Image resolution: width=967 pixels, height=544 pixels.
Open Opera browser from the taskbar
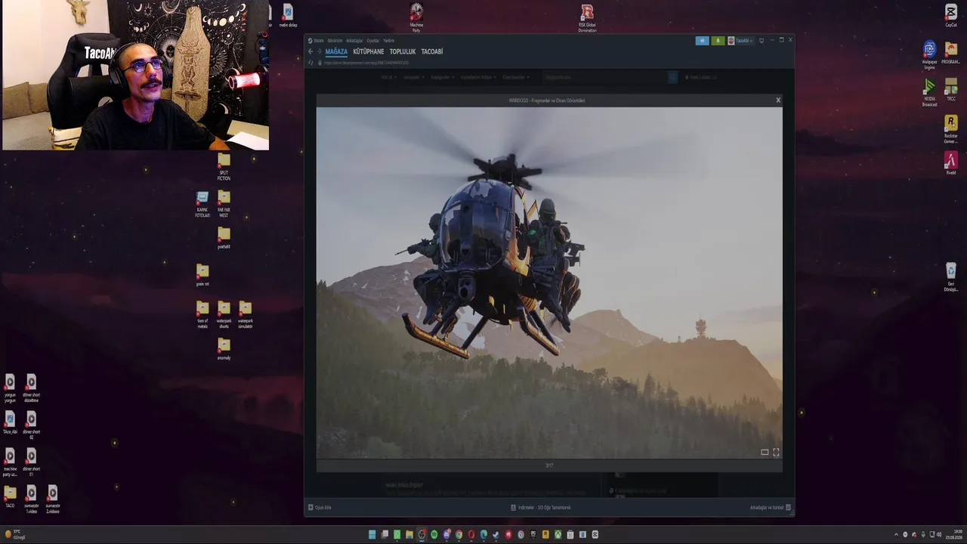point(471,535)
